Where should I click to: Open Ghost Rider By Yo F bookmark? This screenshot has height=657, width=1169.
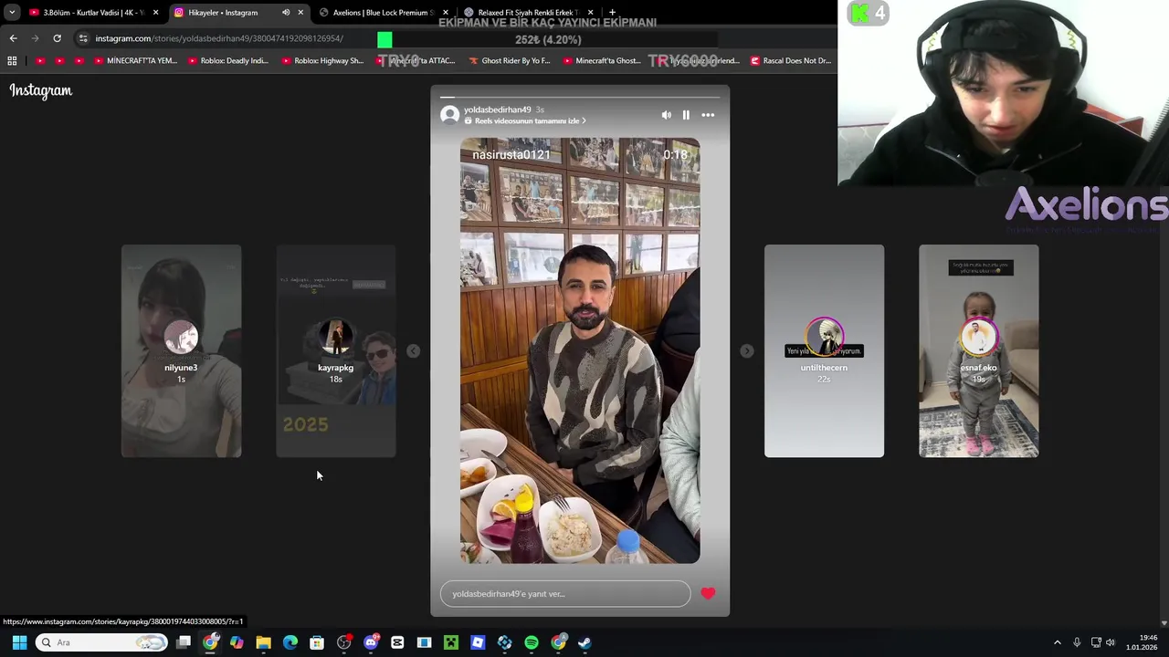tap(510, 60)
